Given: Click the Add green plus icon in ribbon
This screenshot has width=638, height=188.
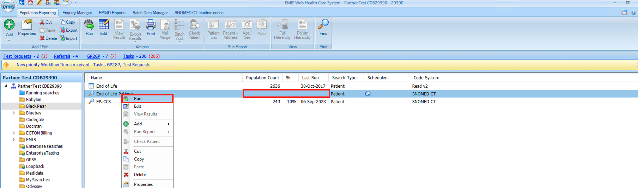Looking at the screenshot, I should [x=9, y=24].
